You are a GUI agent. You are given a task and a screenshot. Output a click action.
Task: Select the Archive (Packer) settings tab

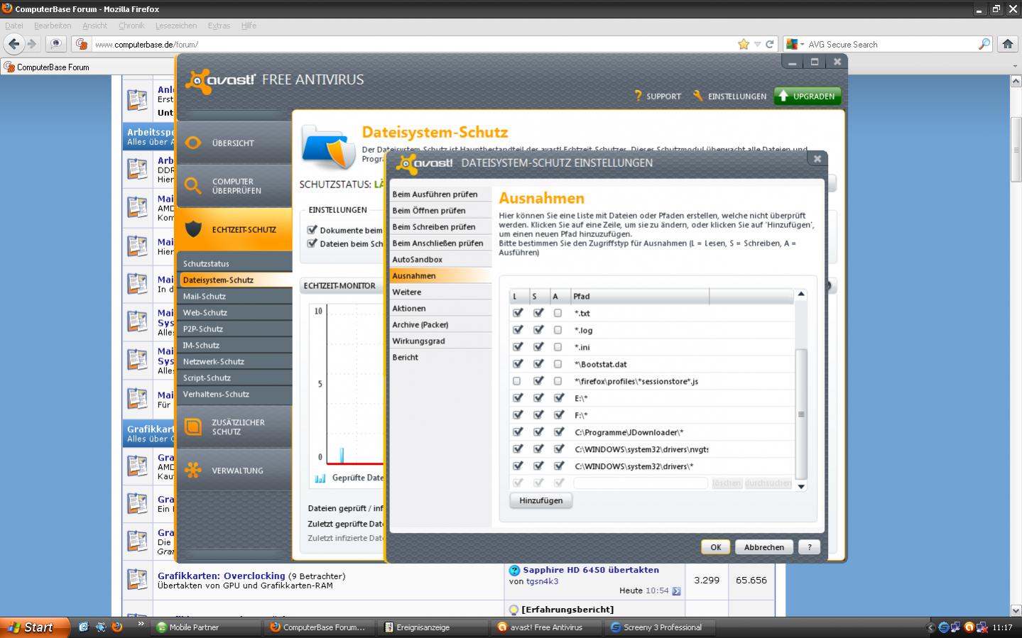pos(440,324)
